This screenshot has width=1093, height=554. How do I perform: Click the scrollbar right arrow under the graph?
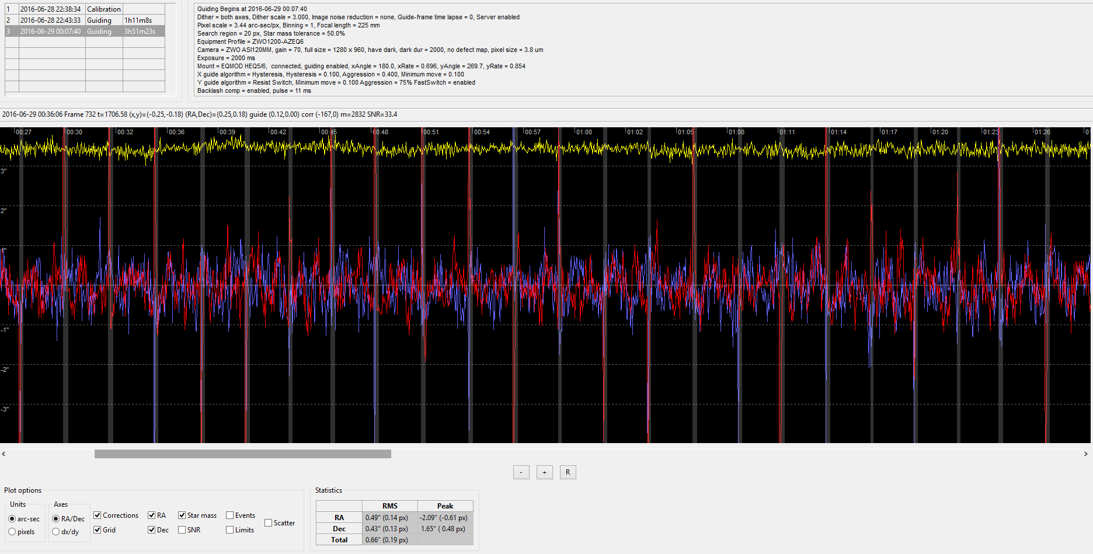[1086, 454]
